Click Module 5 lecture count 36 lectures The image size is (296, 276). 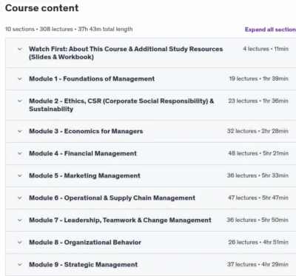click(242, 175)
